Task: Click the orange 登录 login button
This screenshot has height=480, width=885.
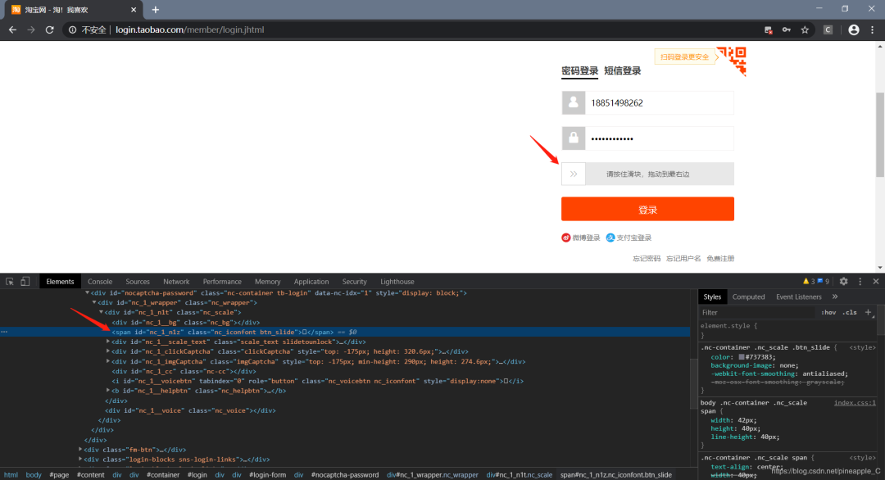Action: (x=647, y=209)
